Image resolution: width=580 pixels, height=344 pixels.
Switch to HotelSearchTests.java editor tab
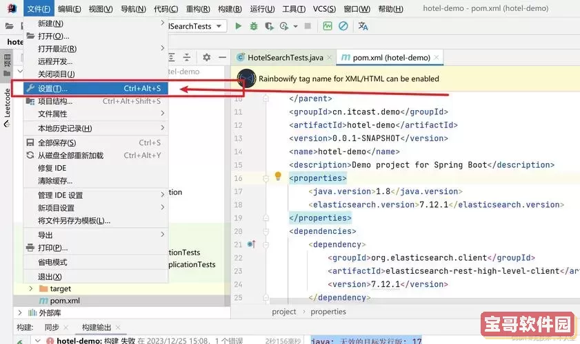pos(286,58)
